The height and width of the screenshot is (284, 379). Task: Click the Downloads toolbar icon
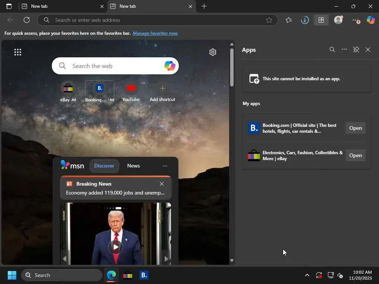[x=305, y=20]
